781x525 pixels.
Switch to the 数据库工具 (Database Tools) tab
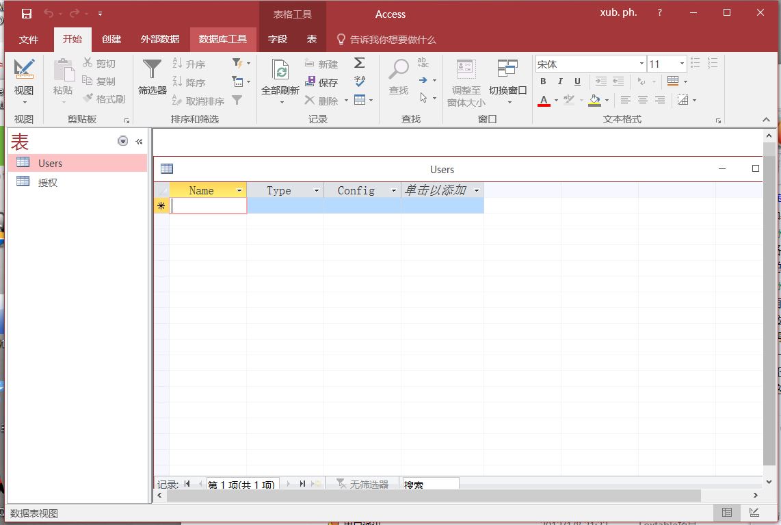click(223, 40)
